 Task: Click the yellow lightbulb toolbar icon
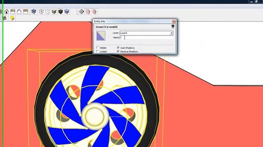point(12,18)
